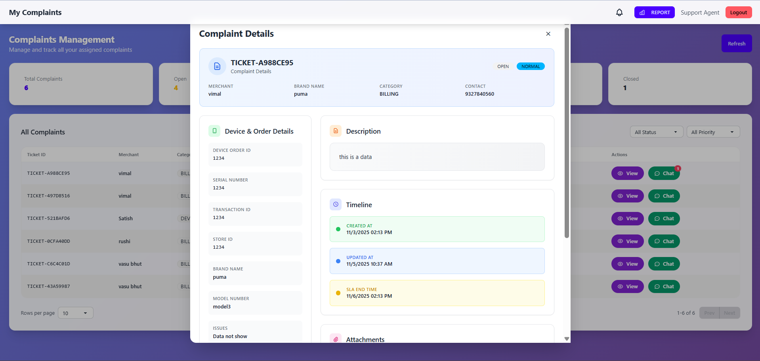Screen dimensions: 760x361
Task: Click the Timeline clock icon
Action: click(x=336, y=204)
